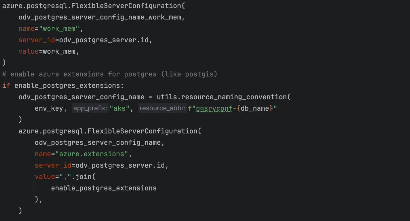This screenshot has width=410, height=221.
Task: Click enable_postgres_extensions inside the join call
Action: pyautogui.click(x=104, y=188)
